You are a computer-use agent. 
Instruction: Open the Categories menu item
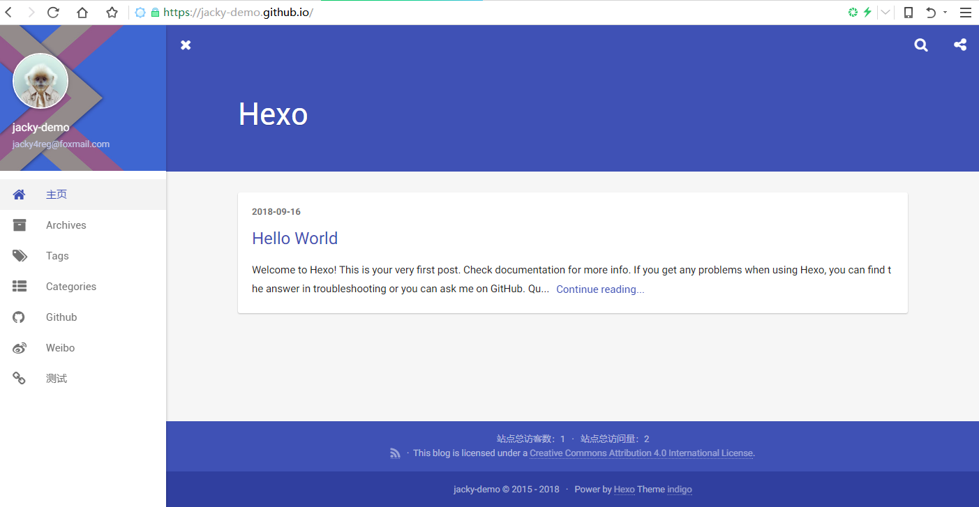point(83,287)
